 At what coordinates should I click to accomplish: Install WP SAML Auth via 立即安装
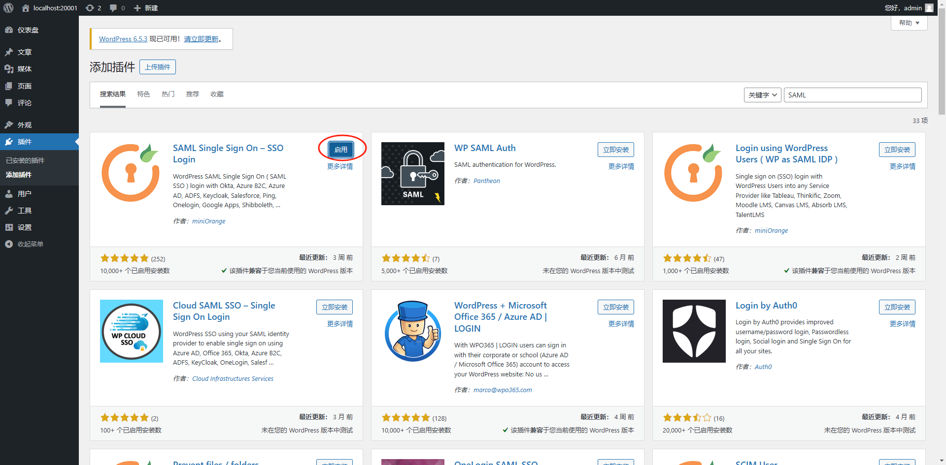[615, 150]
